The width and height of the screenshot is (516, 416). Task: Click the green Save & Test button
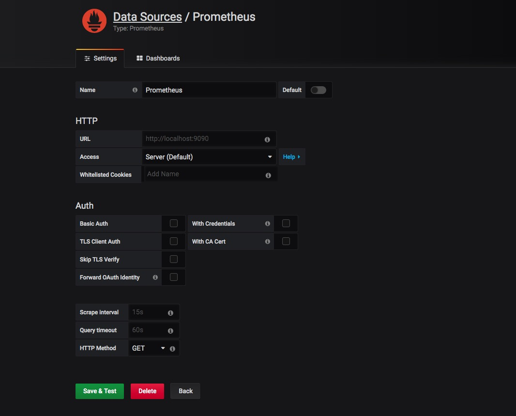tap(100, 391)
